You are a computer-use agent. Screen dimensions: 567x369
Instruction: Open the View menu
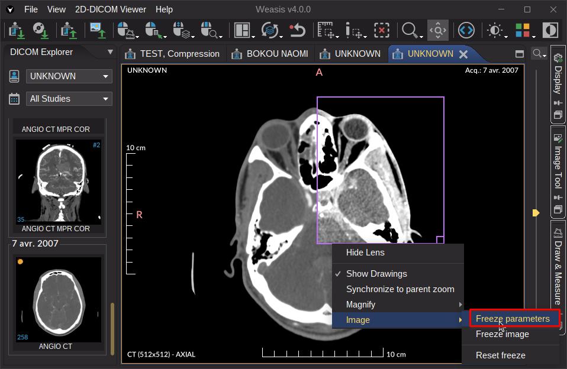tap(56, 9)
